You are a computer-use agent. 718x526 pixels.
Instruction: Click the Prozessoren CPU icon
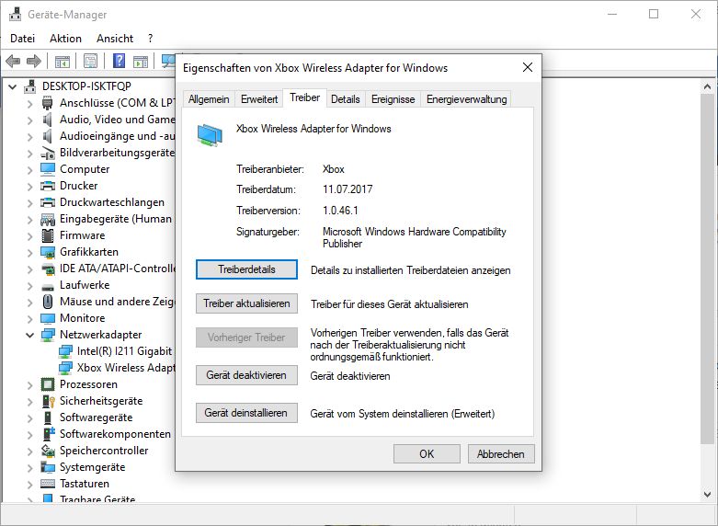coord(48,384)
